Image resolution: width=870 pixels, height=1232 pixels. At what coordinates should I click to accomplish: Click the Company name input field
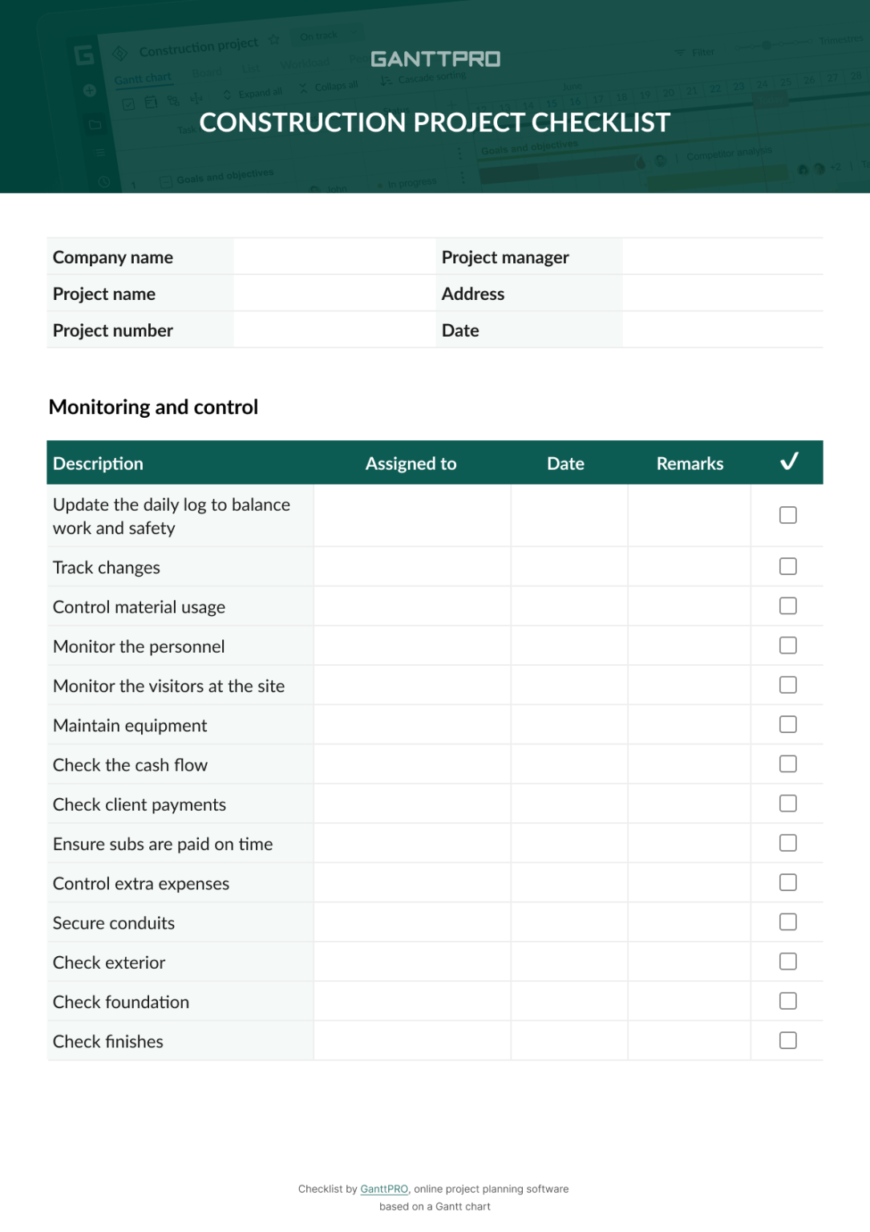coord(334,257)
